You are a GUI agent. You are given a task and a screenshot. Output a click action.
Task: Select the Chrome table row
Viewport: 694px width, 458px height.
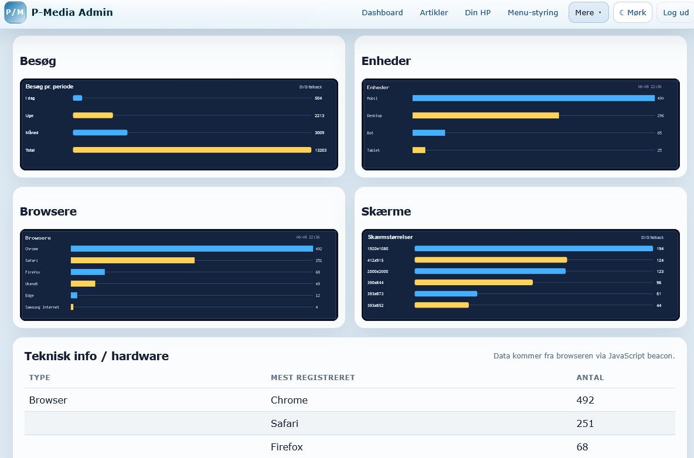(x=350, y=400)
